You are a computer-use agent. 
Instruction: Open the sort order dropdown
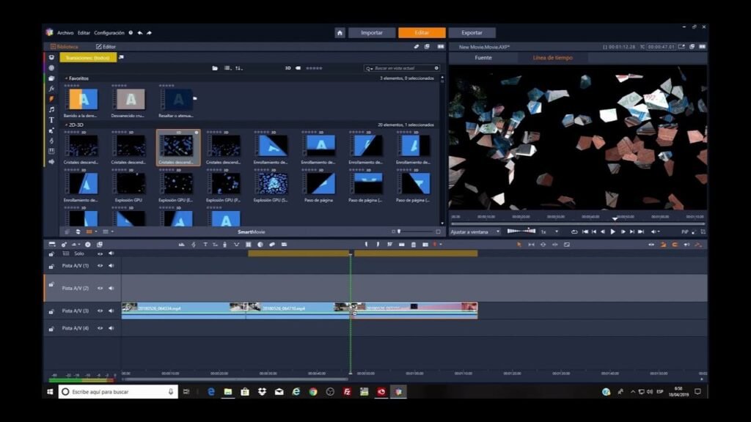click(x=238, y=68)
